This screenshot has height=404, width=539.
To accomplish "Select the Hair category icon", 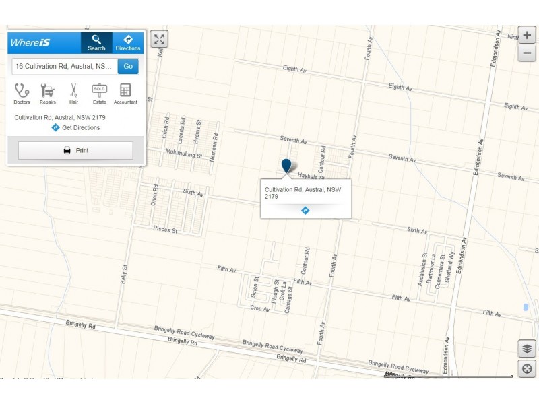I will coord(73,93).
